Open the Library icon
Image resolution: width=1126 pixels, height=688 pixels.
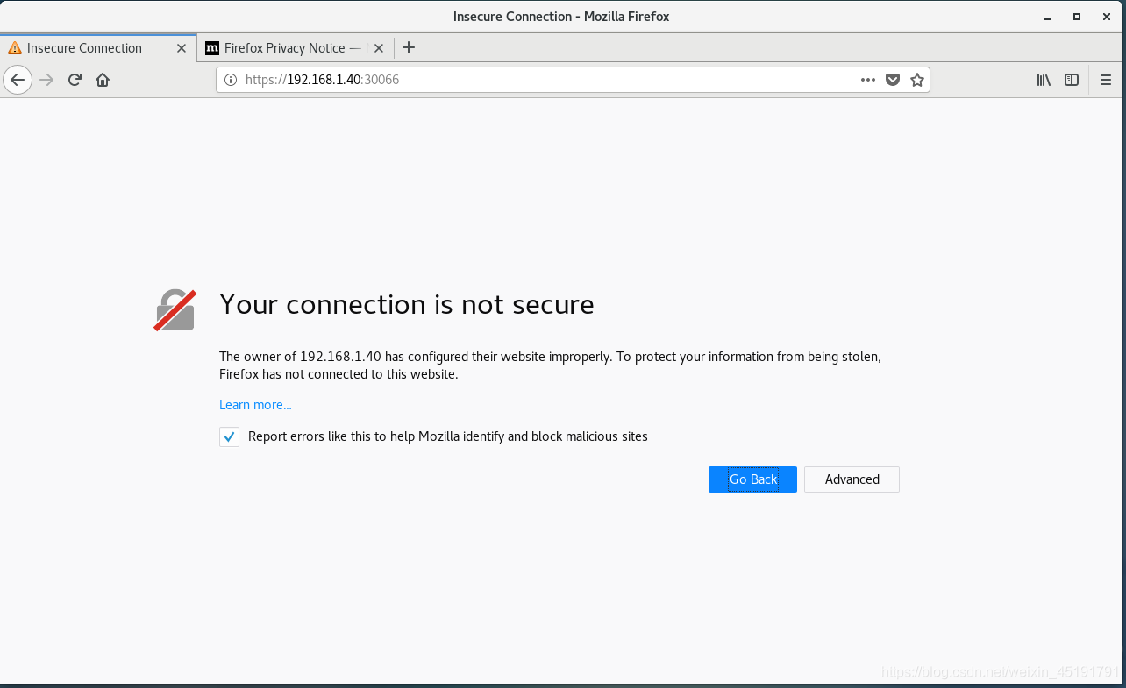1044,80
